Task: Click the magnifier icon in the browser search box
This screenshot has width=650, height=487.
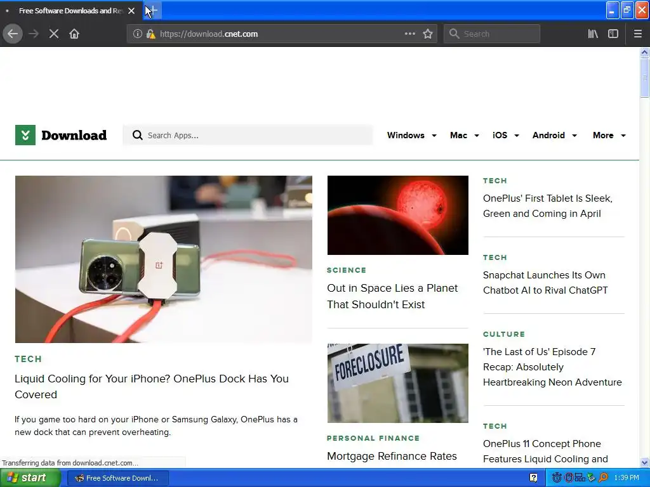Action: 454,34
